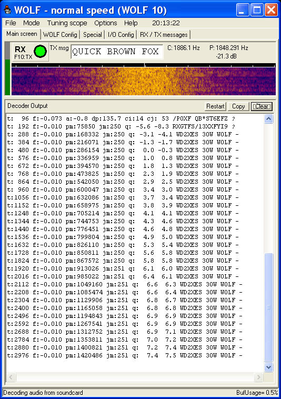Click the scroll up arrow in decoder output
The image size is (281, 399).
point(269,119)
